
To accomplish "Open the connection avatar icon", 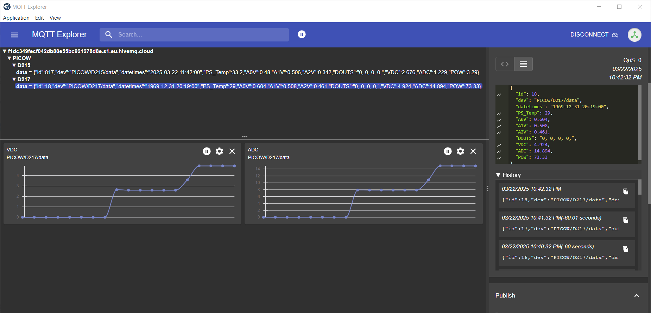I will coord(634,35).
